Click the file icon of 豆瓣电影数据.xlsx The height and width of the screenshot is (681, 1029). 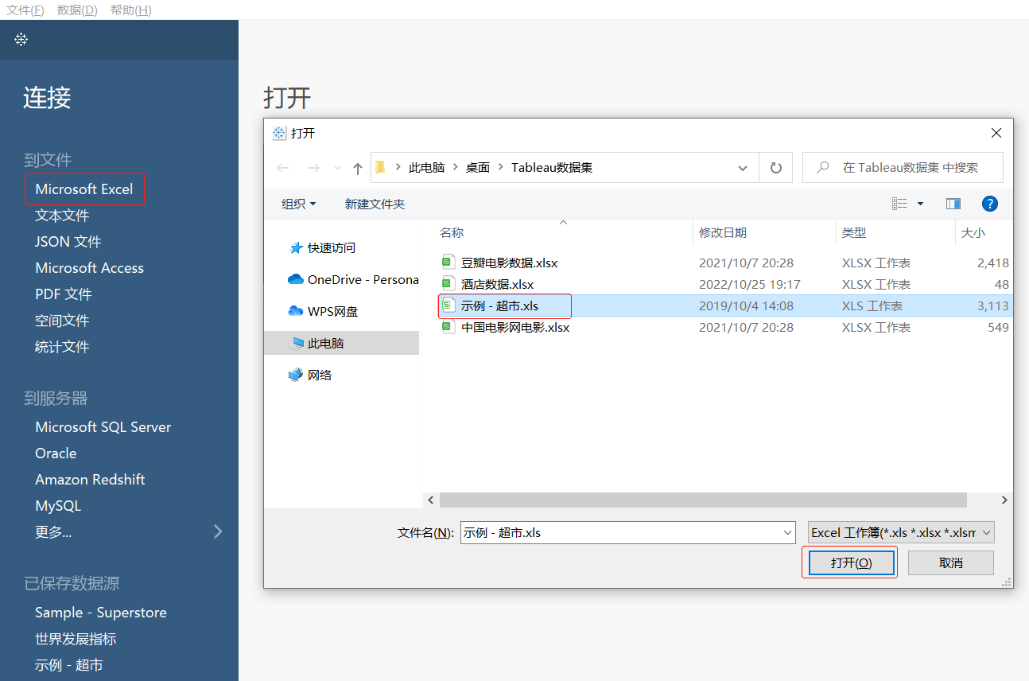pos(448,263)
